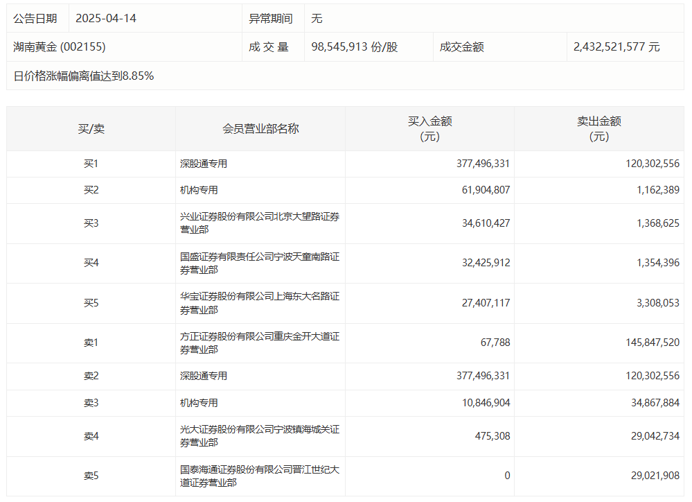Click buy amount 10,846,904
This screenshot has width=692, height=502.
point(486,403)
